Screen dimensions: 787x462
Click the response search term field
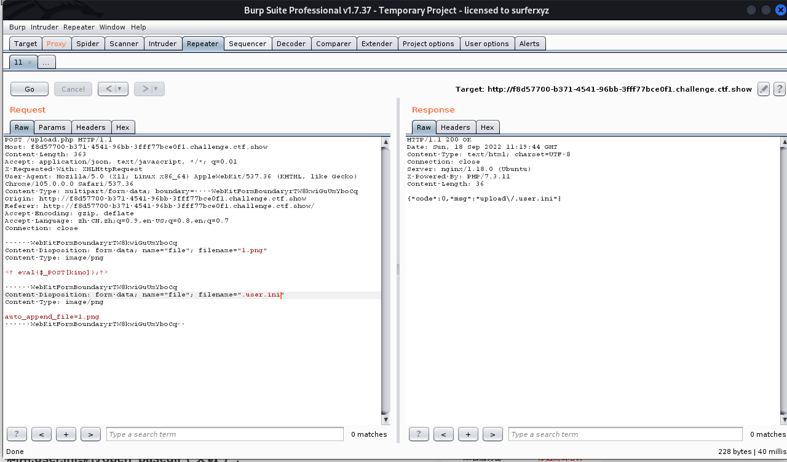click(625, 434)
